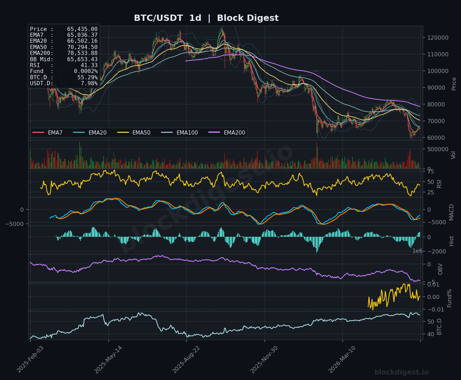Click the EMA100 legend entry
This screenshot has width=461, height=380.
click(x=180, y=132)
